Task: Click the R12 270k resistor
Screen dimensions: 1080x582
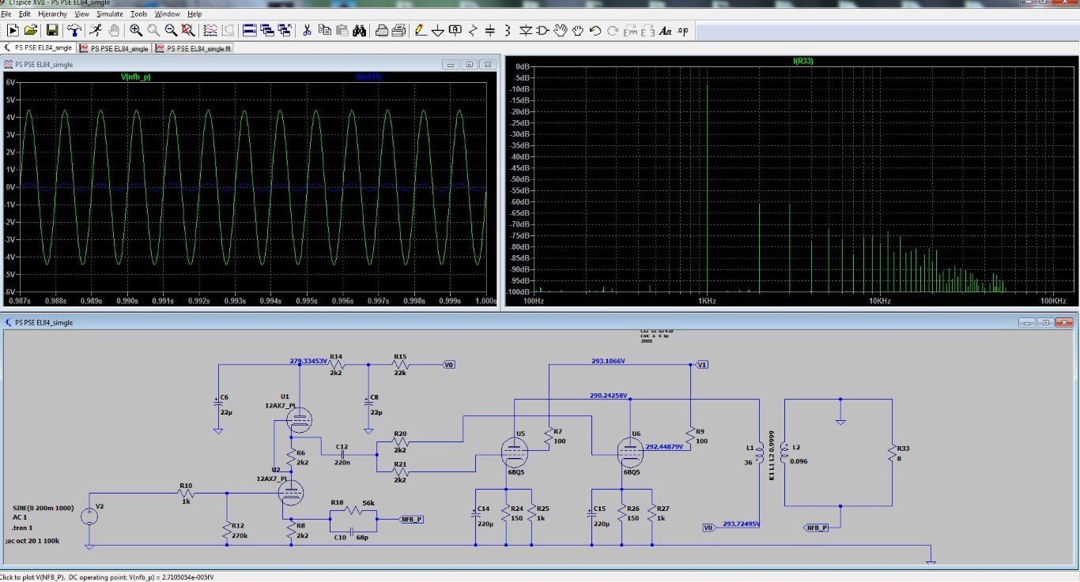Action: coord(227,529)
